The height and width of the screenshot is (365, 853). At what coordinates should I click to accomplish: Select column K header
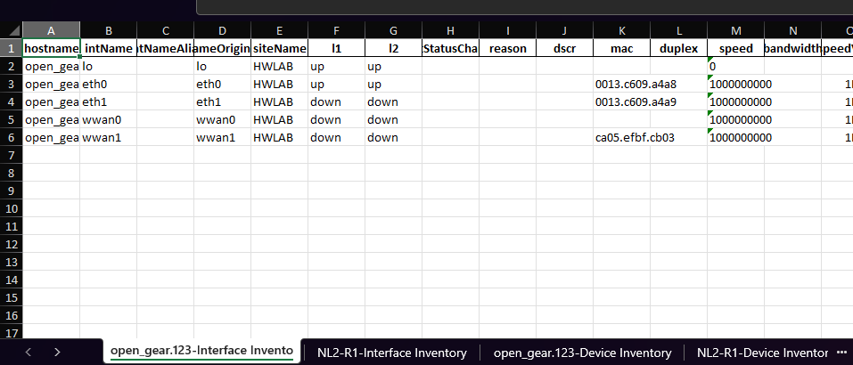[621, 30]
